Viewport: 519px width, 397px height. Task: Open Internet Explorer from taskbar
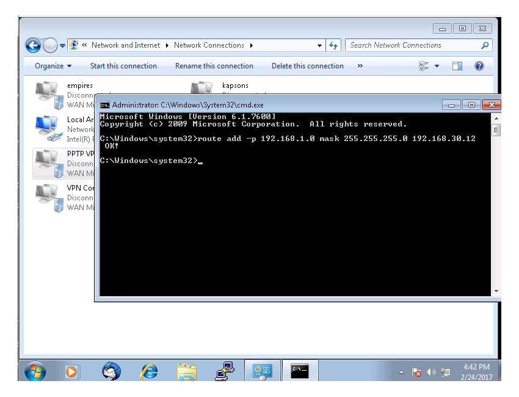150,371
